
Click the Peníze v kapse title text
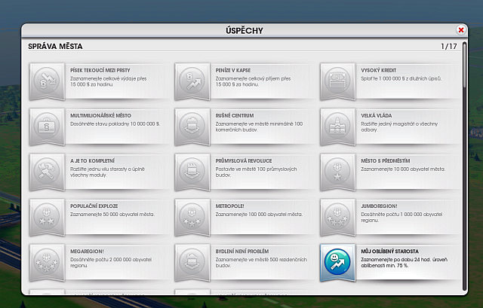[233, 70]
